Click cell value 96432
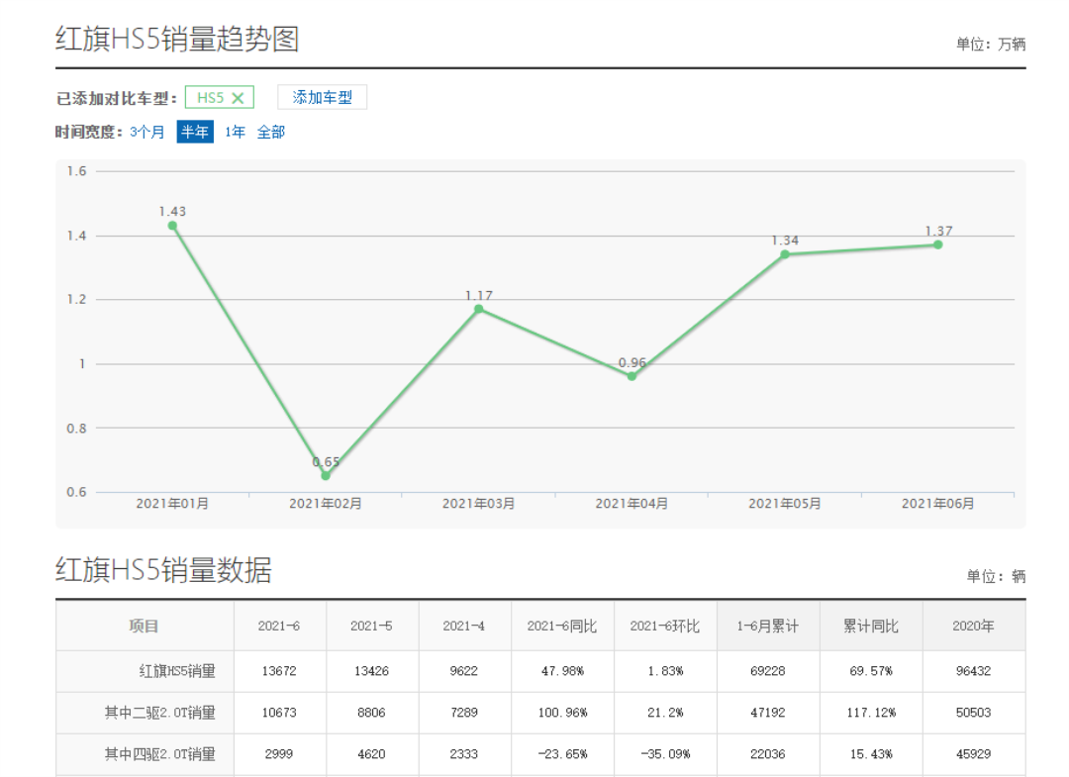This screenshot has width=1069, height=777. click(x=974, y=671)
